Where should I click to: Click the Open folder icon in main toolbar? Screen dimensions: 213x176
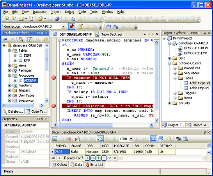pos(40,19)
